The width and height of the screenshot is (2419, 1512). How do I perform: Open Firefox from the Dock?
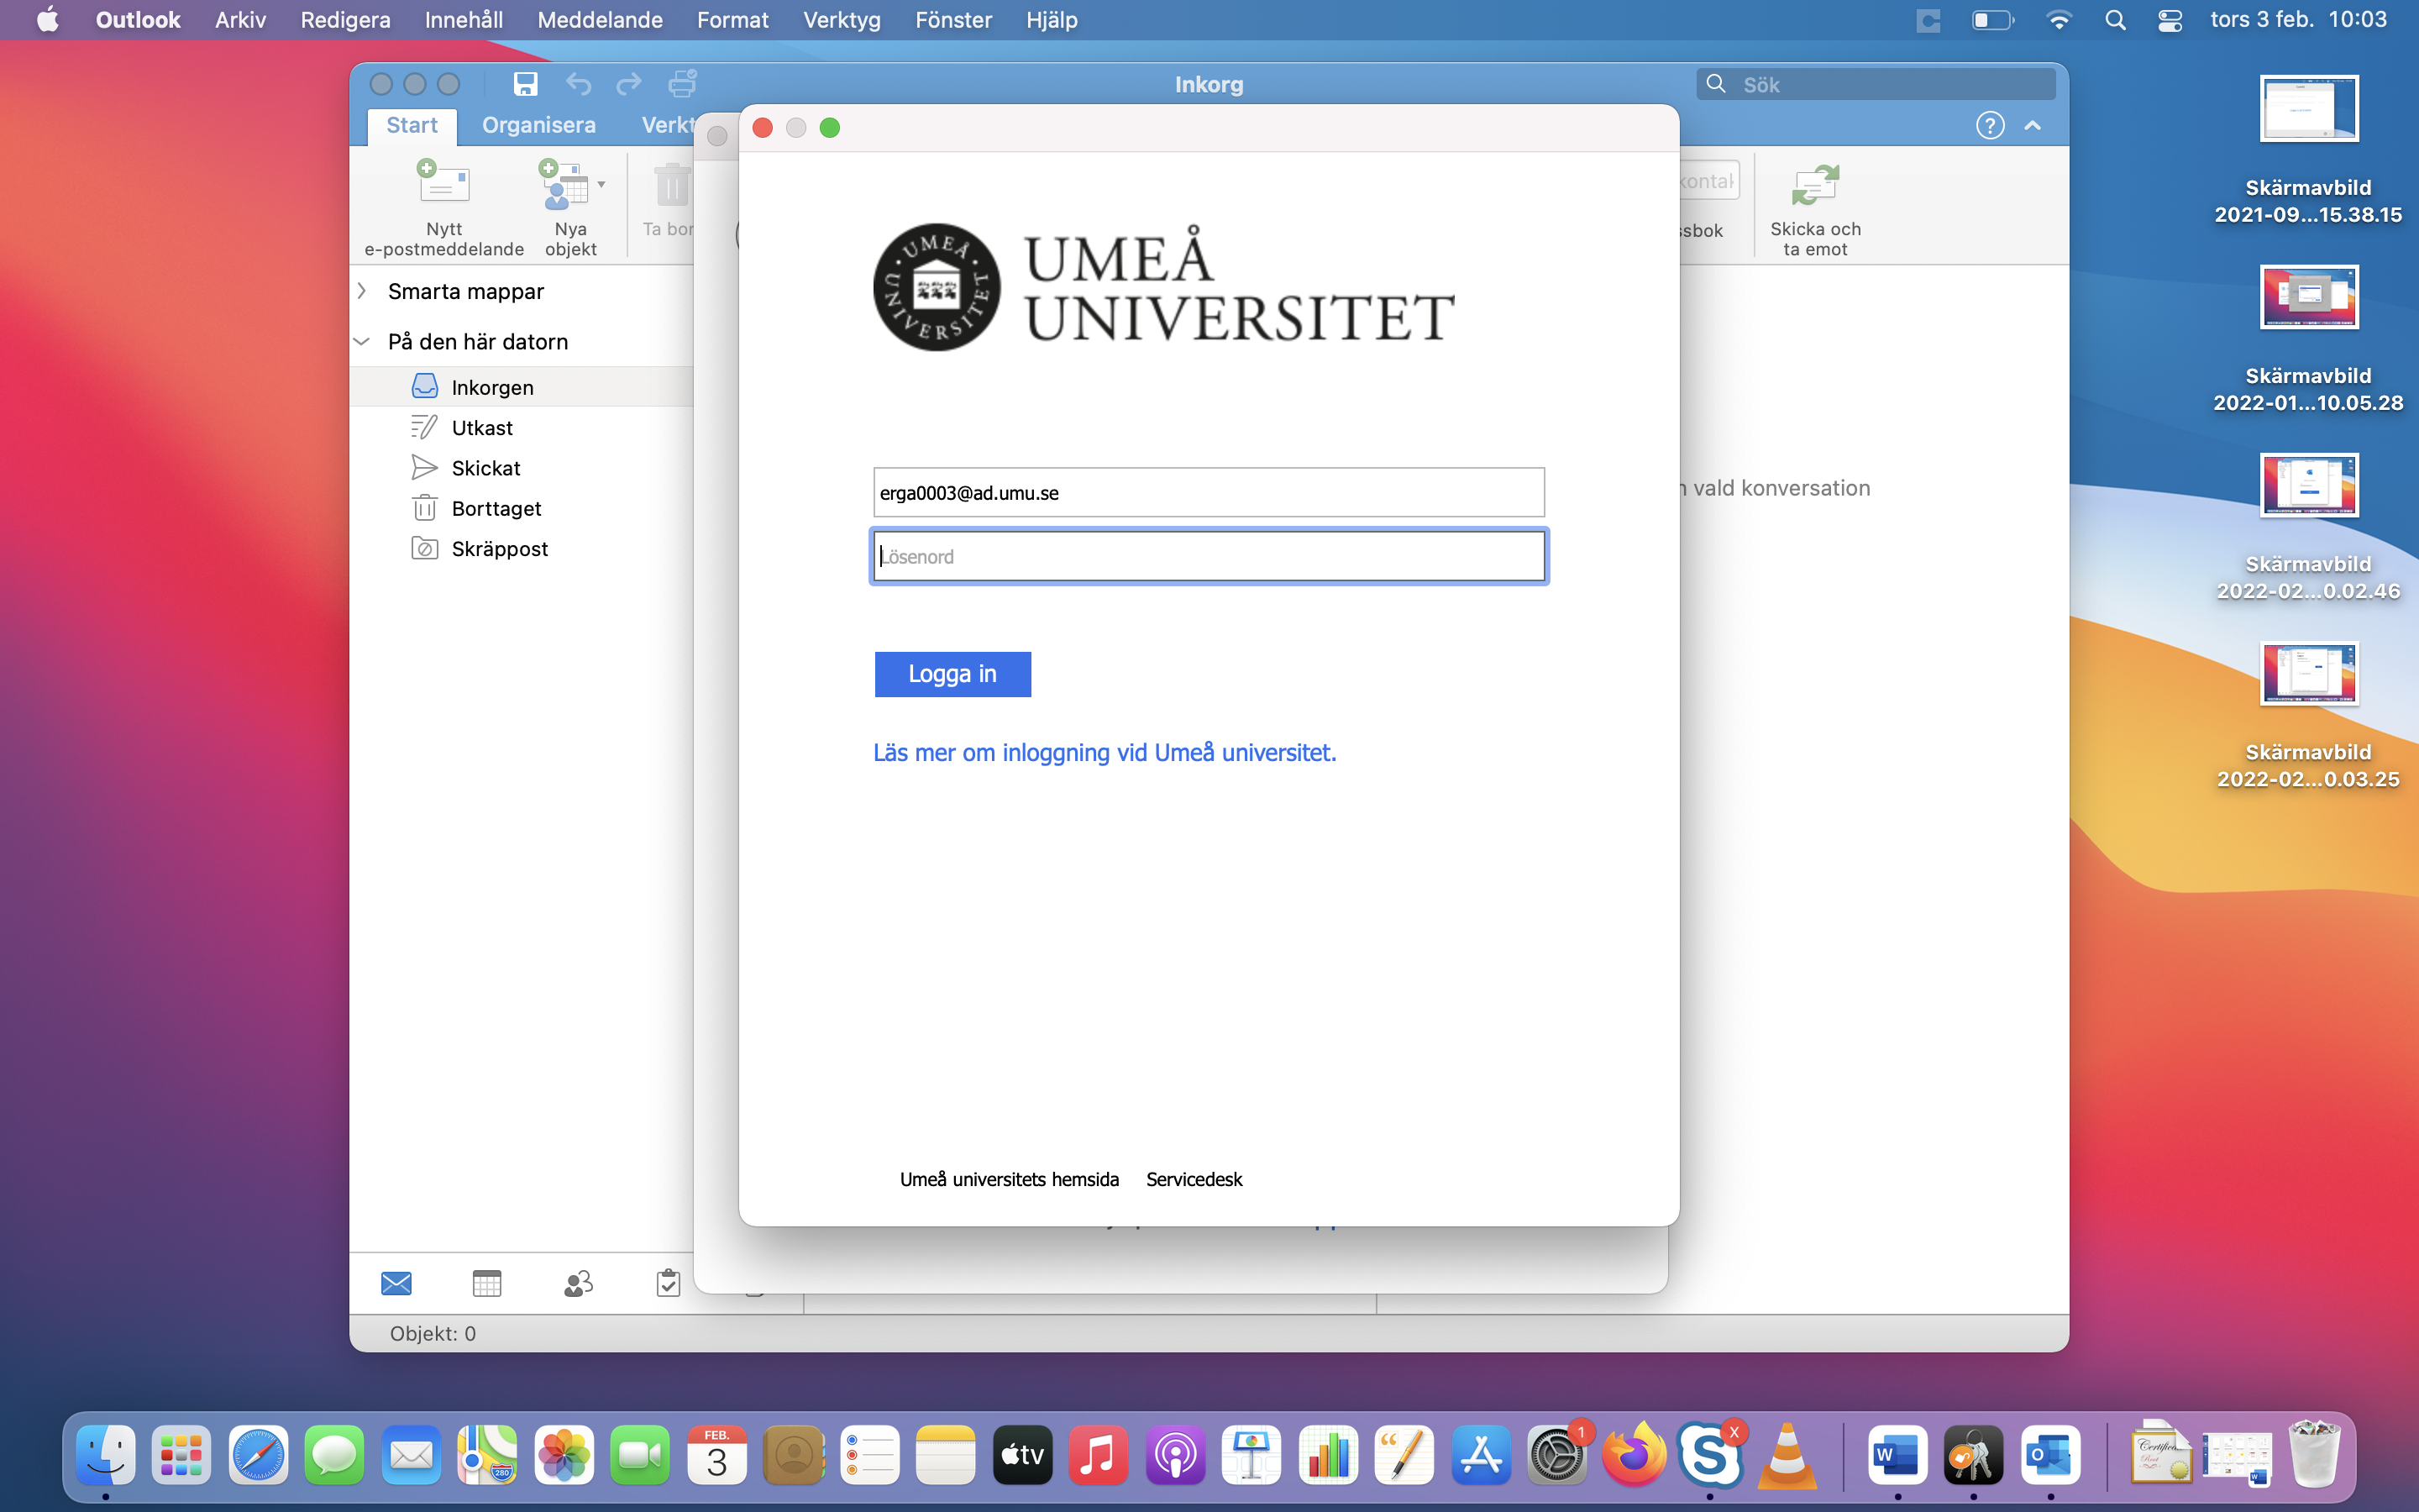1634,1454
